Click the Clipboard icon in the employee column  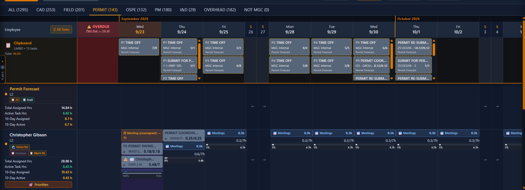point(8,45)
